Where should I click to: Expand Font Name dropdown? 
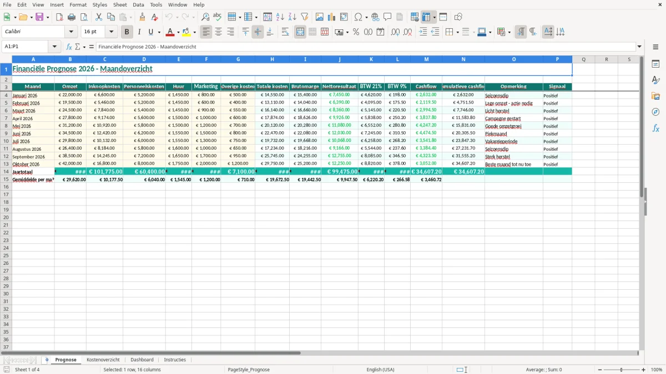tap(71, 32)
